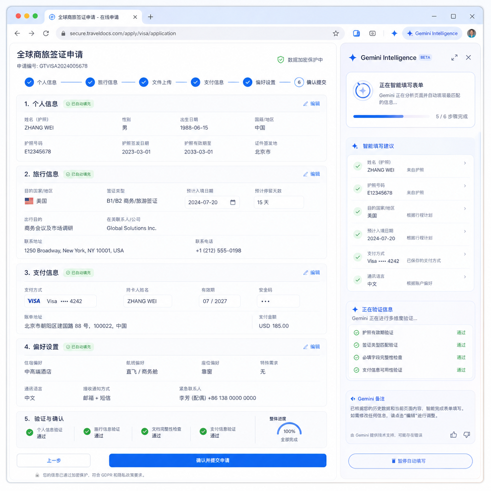This screenshot has height=491, width=491.
Task: Click the 文档完整性检查 green check
Action: point(145,432)
